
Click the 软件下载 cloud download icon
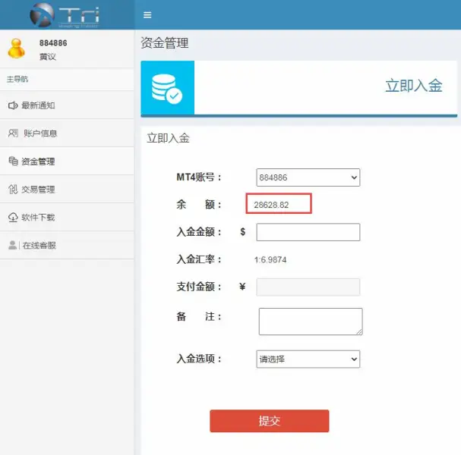(13, 218)
